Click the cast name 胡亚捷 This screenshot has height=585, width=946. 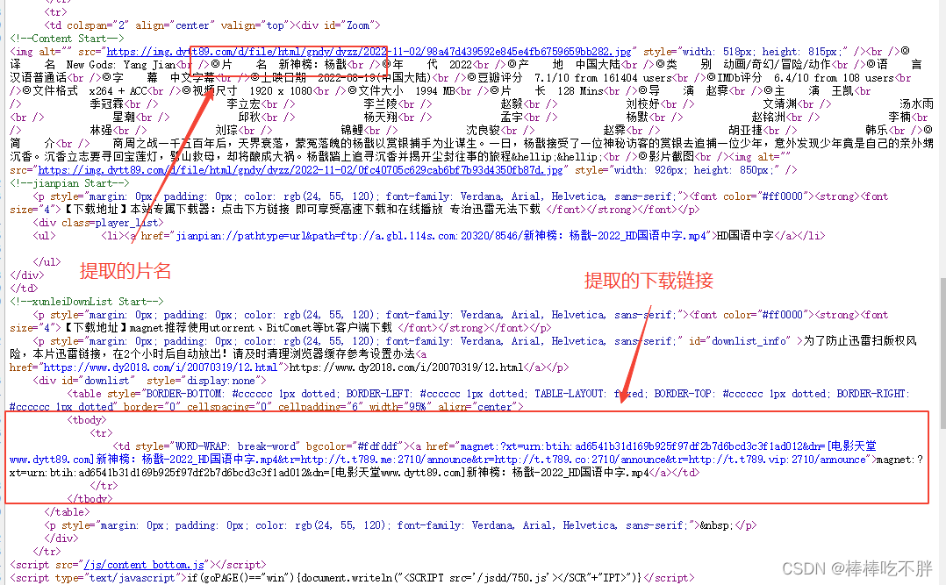(746, 131)
